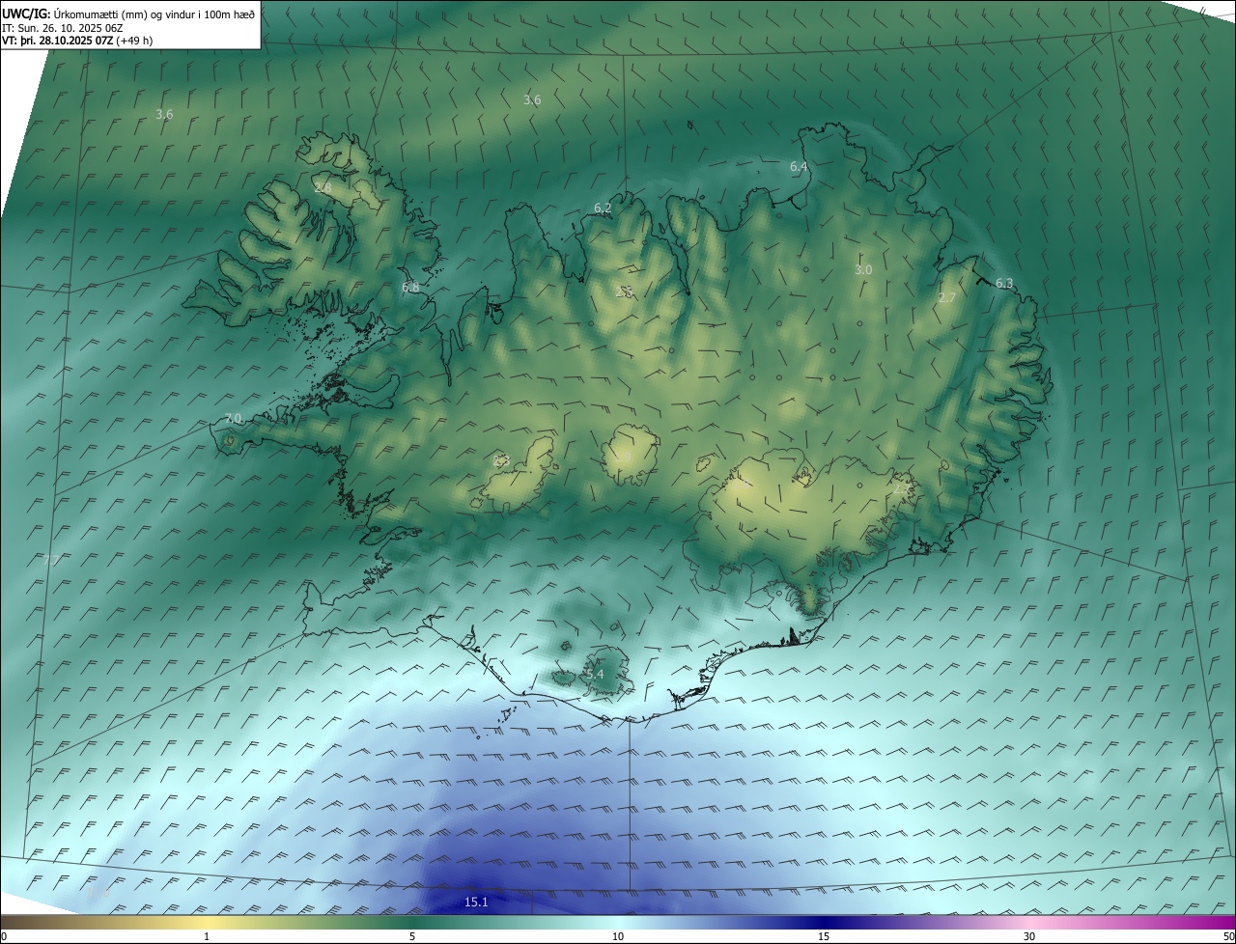Select the 15 tick on the color scale
The image size is (1236, 944).
pos(824,936)
